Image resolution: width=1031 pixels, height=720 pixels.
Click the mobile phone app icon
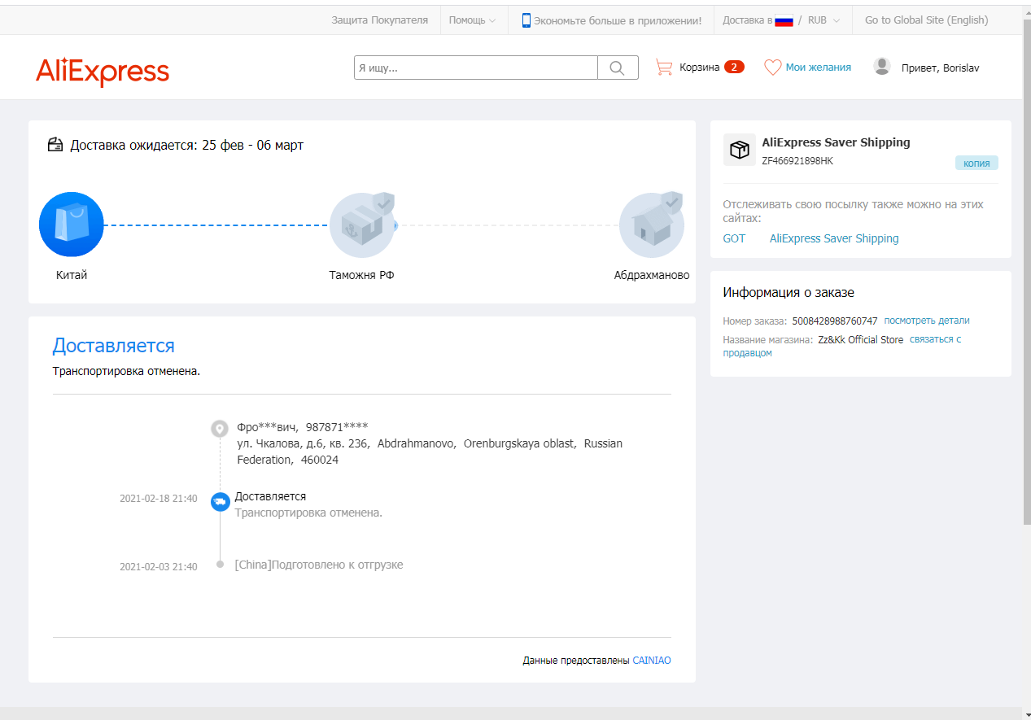pyautogui.click(x=526, y=20)
